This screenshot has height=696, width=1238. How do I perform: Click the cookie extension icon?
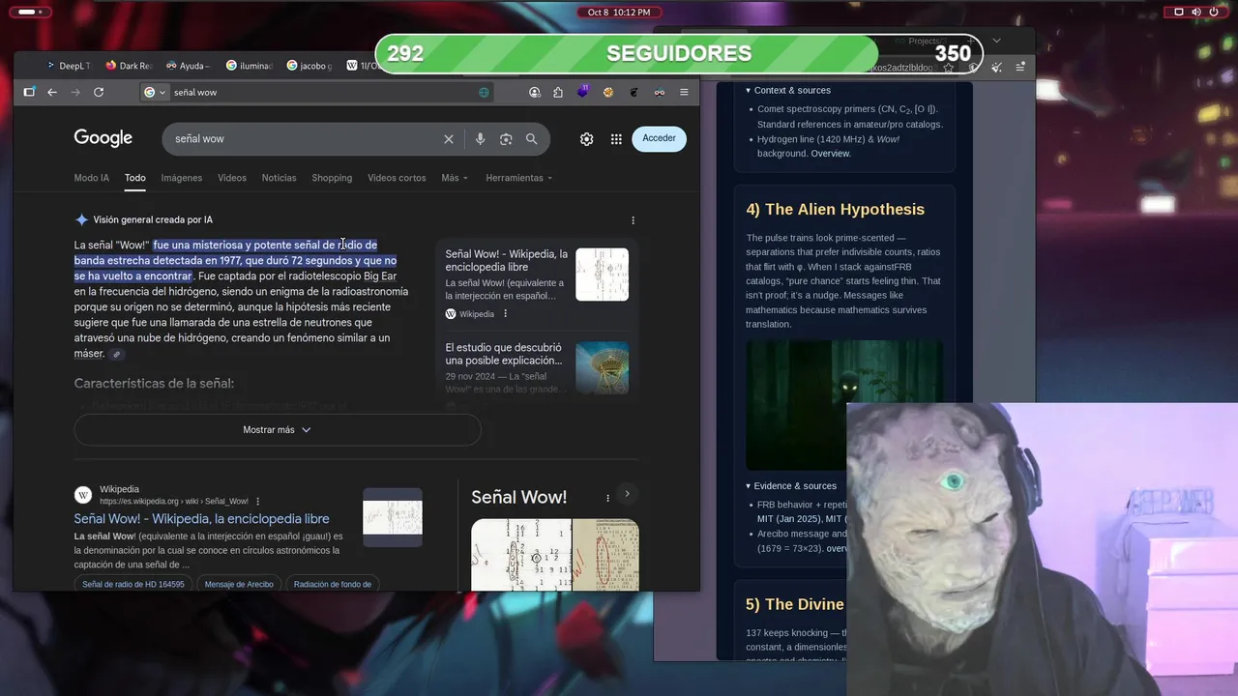(608, 92)
